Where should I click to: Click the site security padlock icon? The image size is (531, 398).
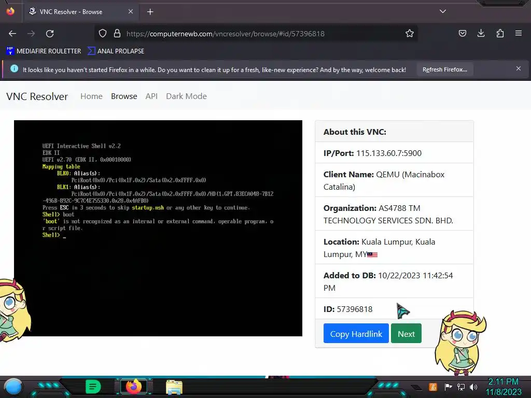click(117, 33)
